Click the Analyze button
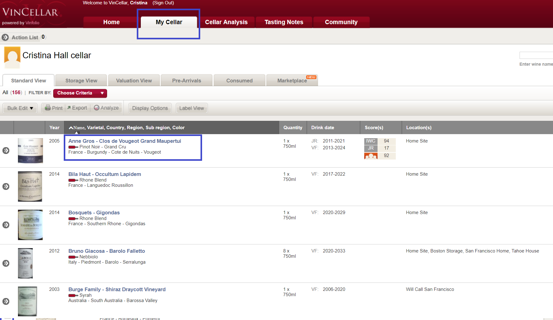553x320 pixels. click(x=106, y=108)
